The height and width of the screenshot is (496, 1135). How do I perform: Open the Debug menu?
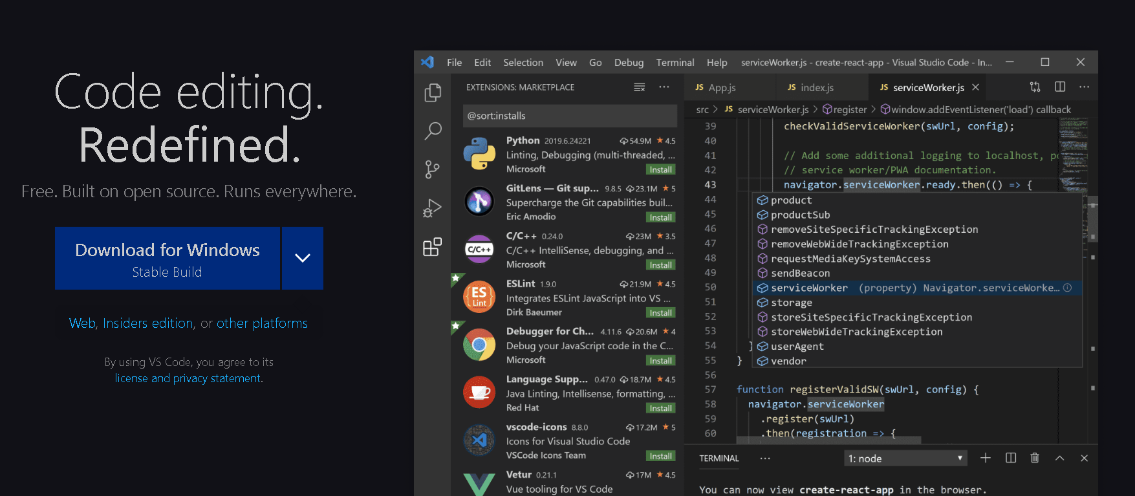coord(629,63)
